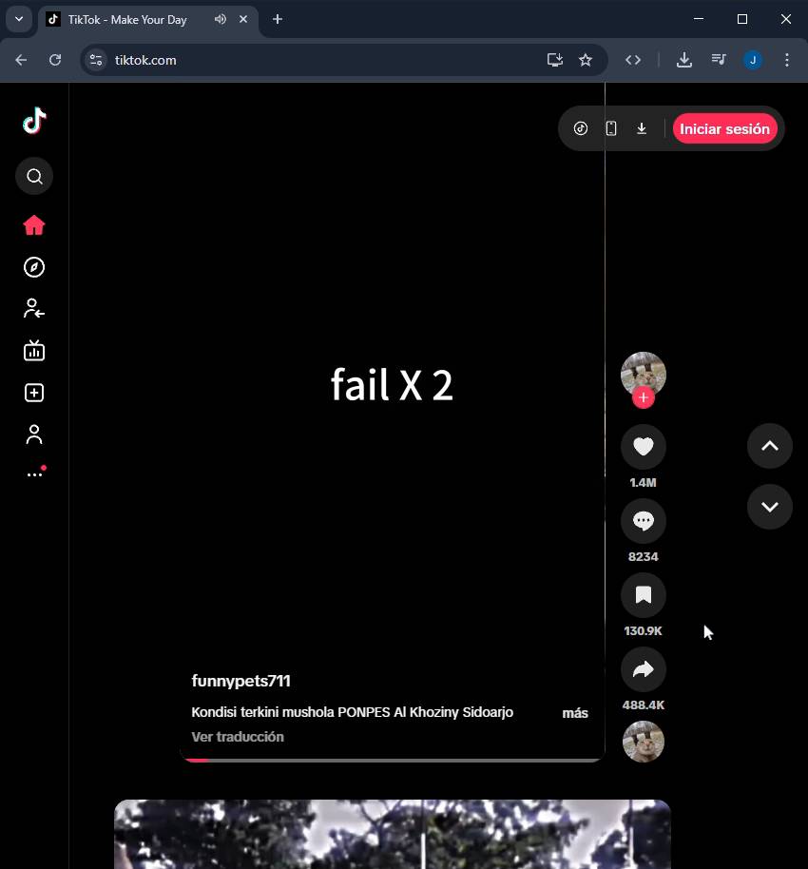This screenshot has height=869, width=808.
Task: Like the video with heart button
Action: click(643, 447)
